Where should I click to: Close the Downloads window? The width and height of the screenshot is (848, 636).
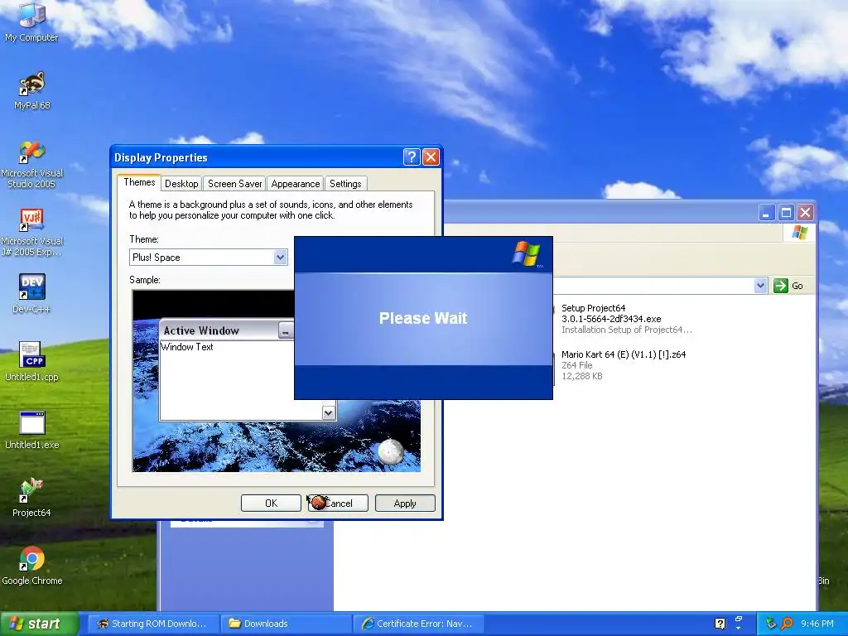(805, 213)
